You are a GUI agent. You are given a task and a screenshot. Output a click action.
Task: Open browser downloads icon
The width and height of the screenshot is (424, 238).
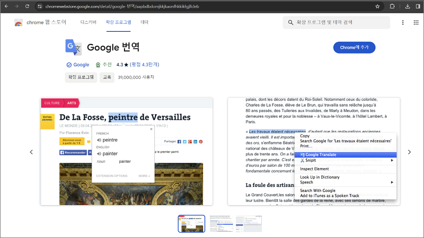pos(408,6)
